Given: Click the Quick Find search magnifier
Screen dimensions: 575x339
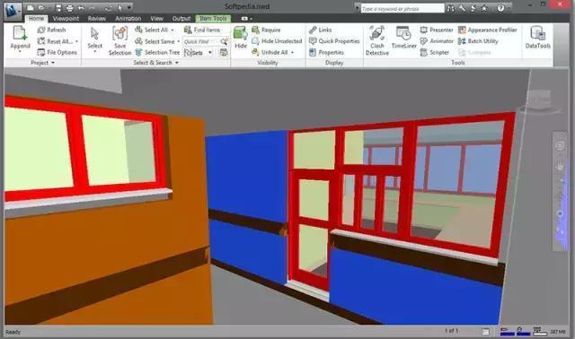Looking at the screenshot, I should [224, 41].
